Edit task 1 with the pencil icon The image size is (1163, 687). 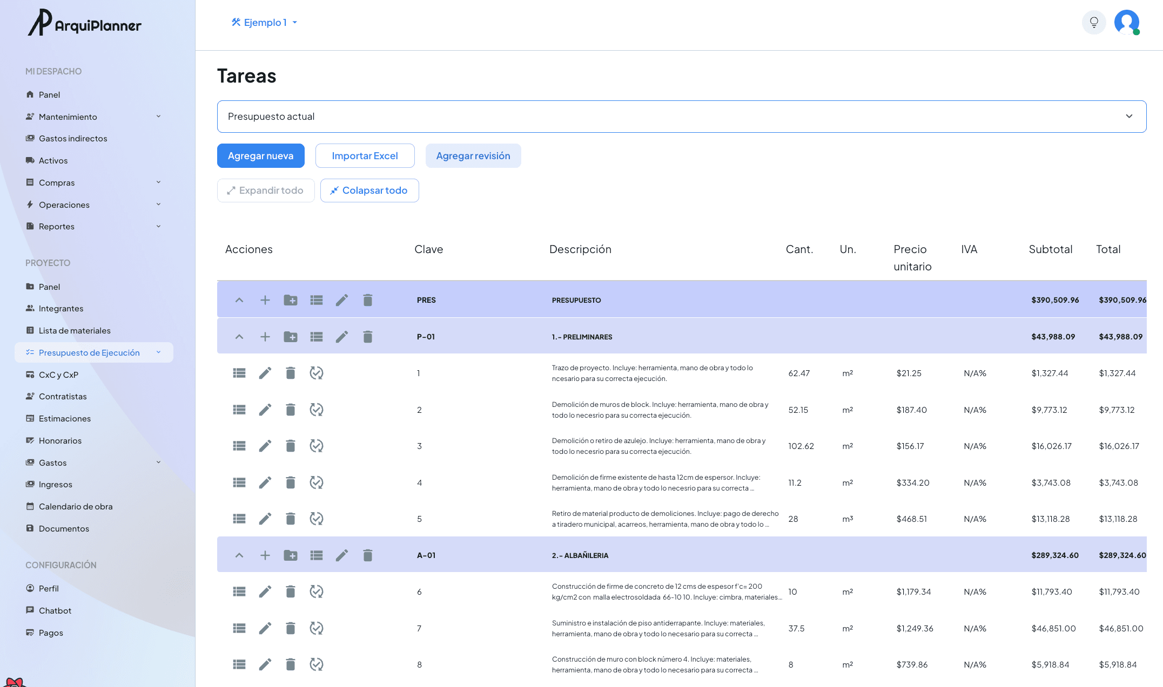pyautogui.click(x=265, y=373)
